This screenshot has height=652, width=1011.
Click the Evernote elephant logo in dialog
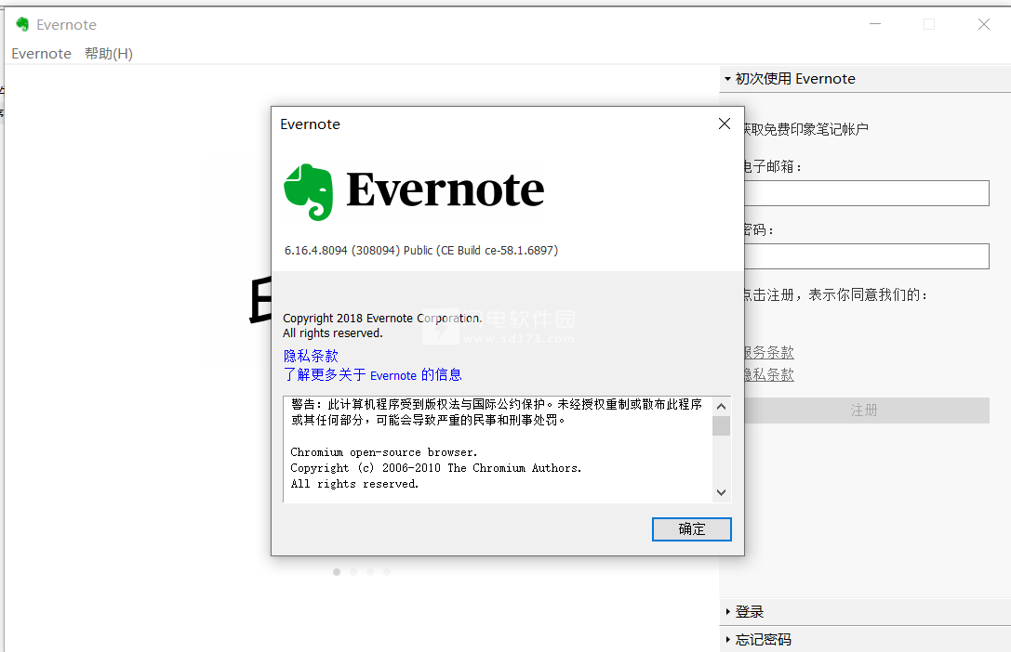pyautogui.click(x=309, y=192)
